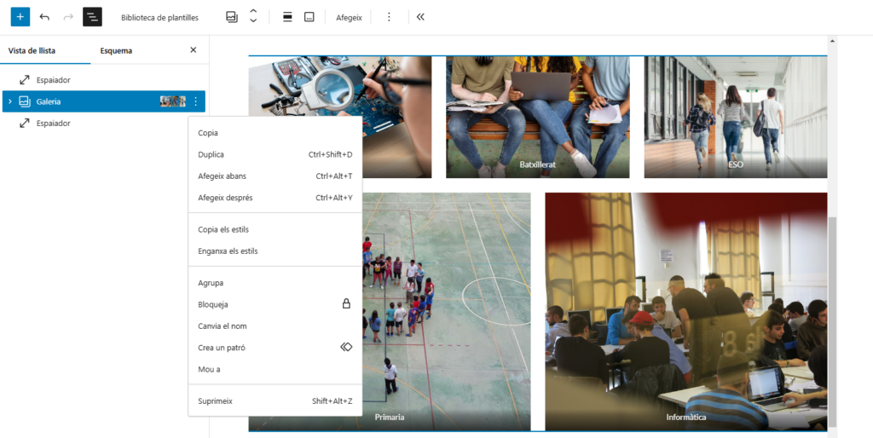Click the add caption toolbar icon
Image resolution: width=873 pixels, height=438 pixels.
point(309,17)
